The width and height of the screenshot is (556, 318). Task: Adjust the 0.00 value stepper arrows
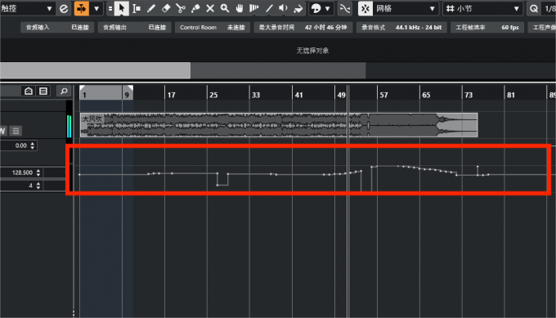tap(33, 146)
